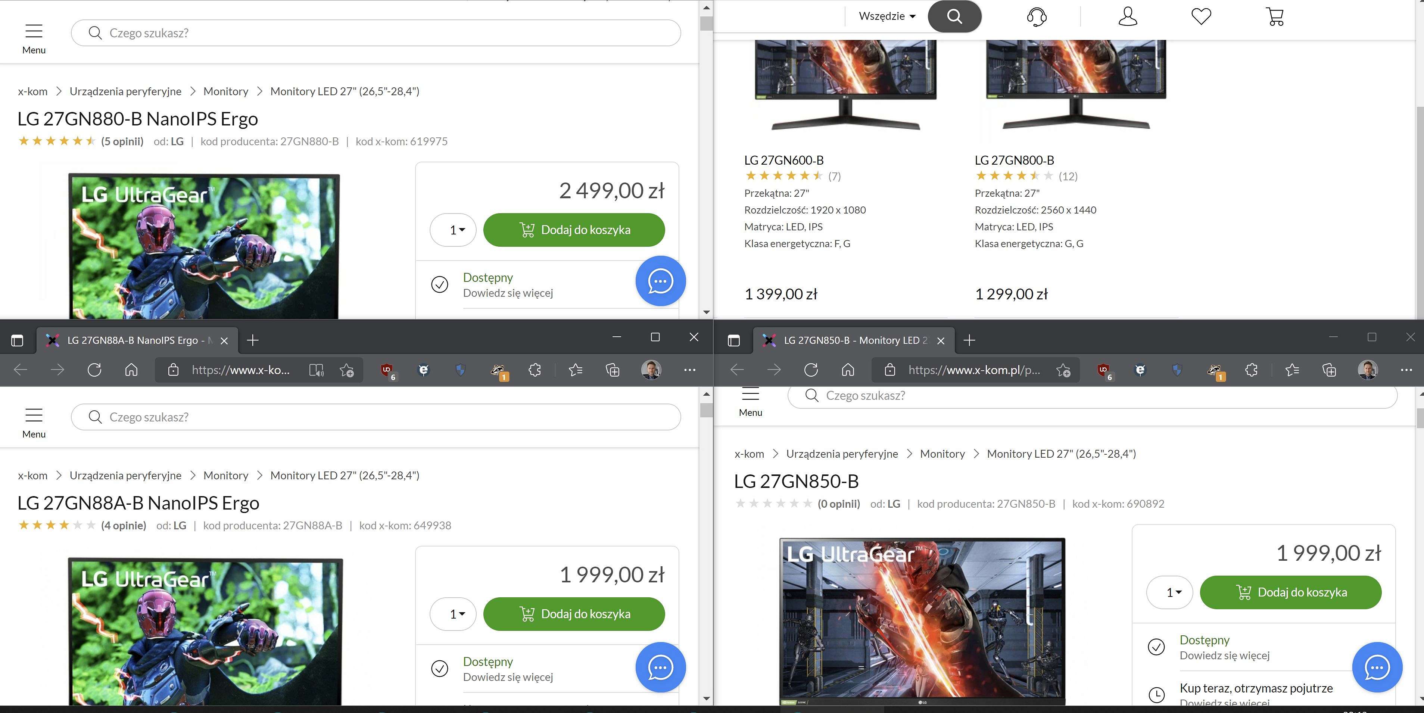1424x713 pixels.
Task: Click the star rating of LG 27GN600-B
Action: [784, 176]
